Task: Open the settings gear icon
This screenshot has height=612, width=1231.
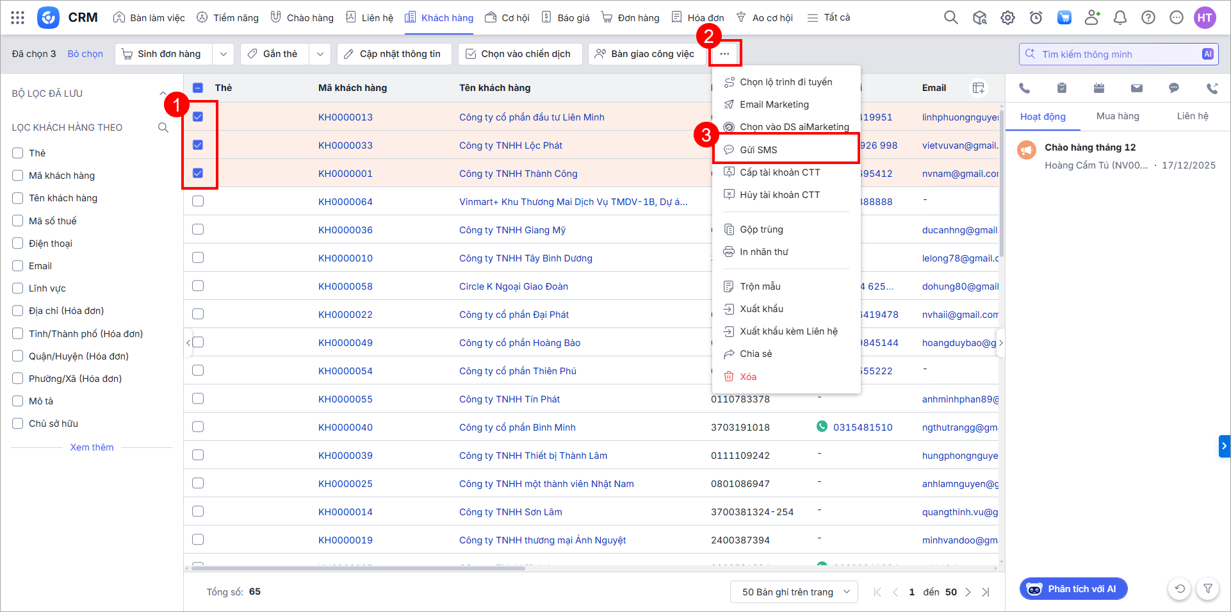Action: pos(1007,18)
